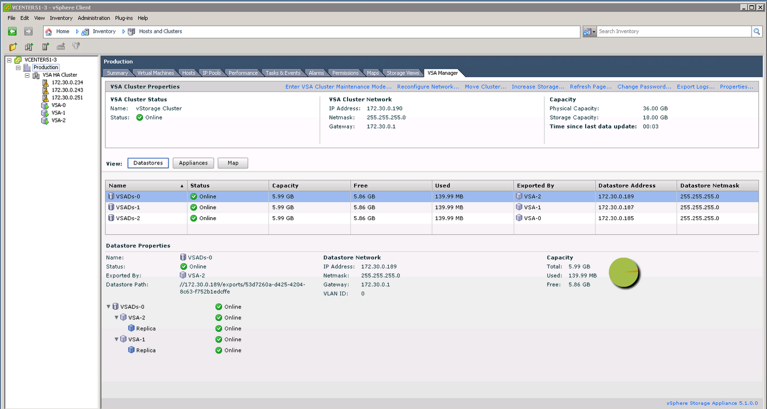Click the Capacity column header

(309, 186)
